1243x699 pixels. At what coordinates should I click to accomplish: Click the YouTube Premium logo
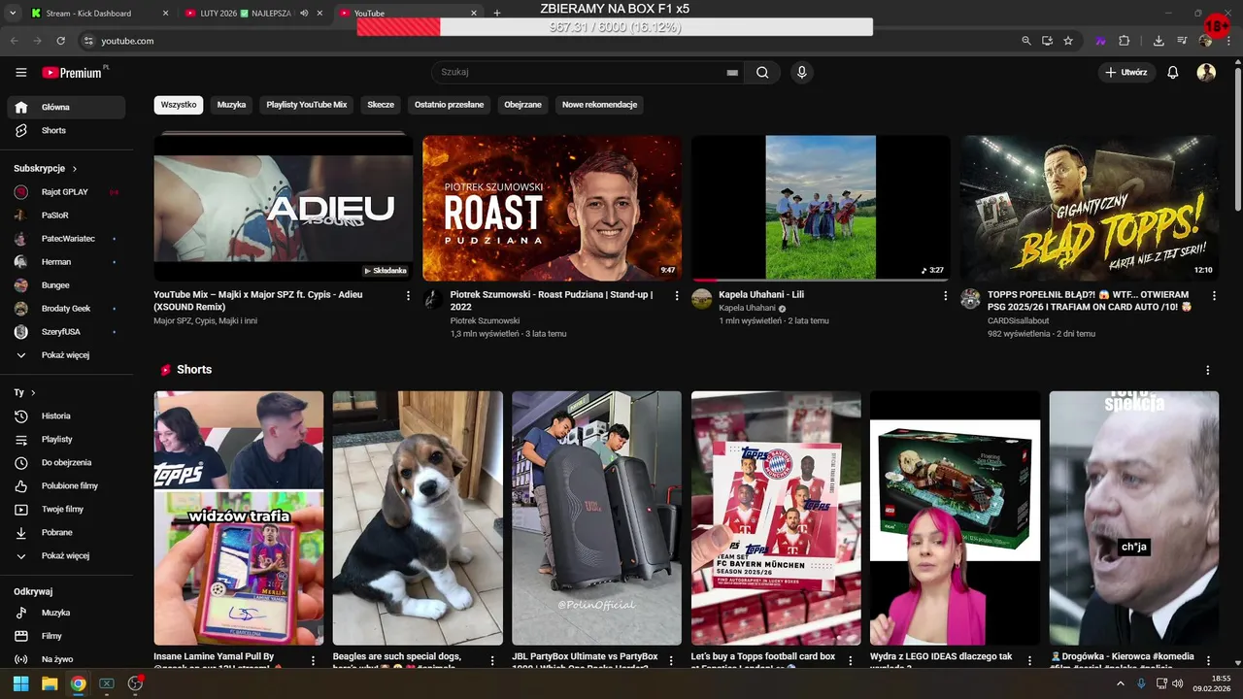[75, 72]
